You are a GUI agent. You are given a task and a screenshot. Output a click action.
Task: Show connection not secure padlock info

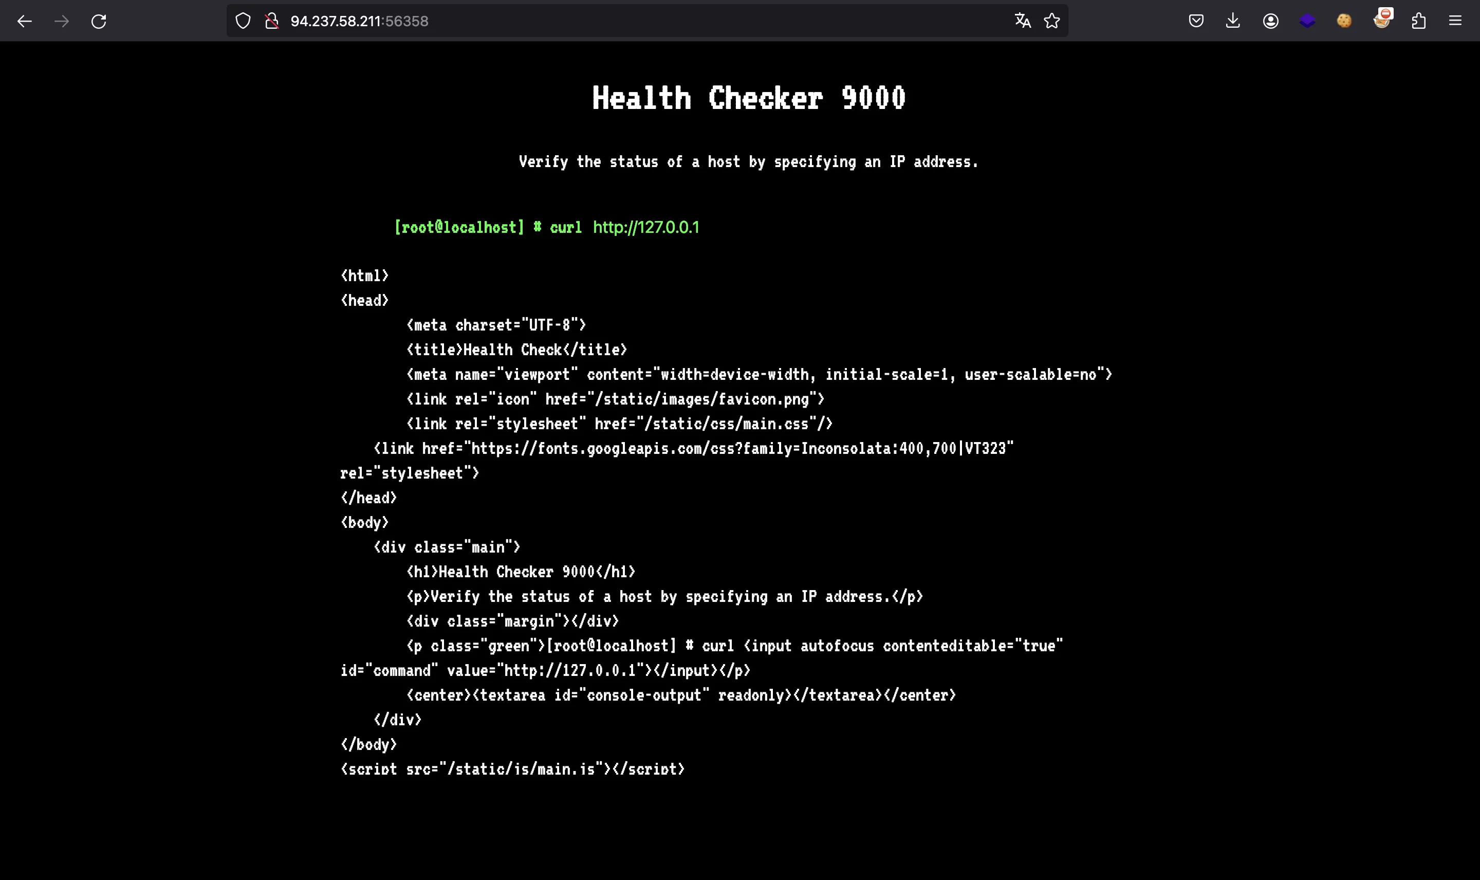click(x=272, y=22)
